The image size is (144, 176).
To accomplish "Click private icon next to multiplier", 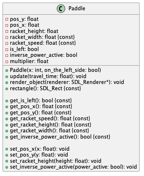I will click(x=7, y=62).
